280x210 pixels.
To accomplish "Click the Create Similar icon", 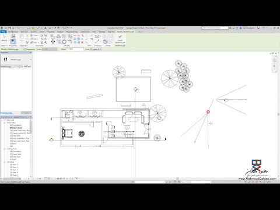I will coord(105,41).
